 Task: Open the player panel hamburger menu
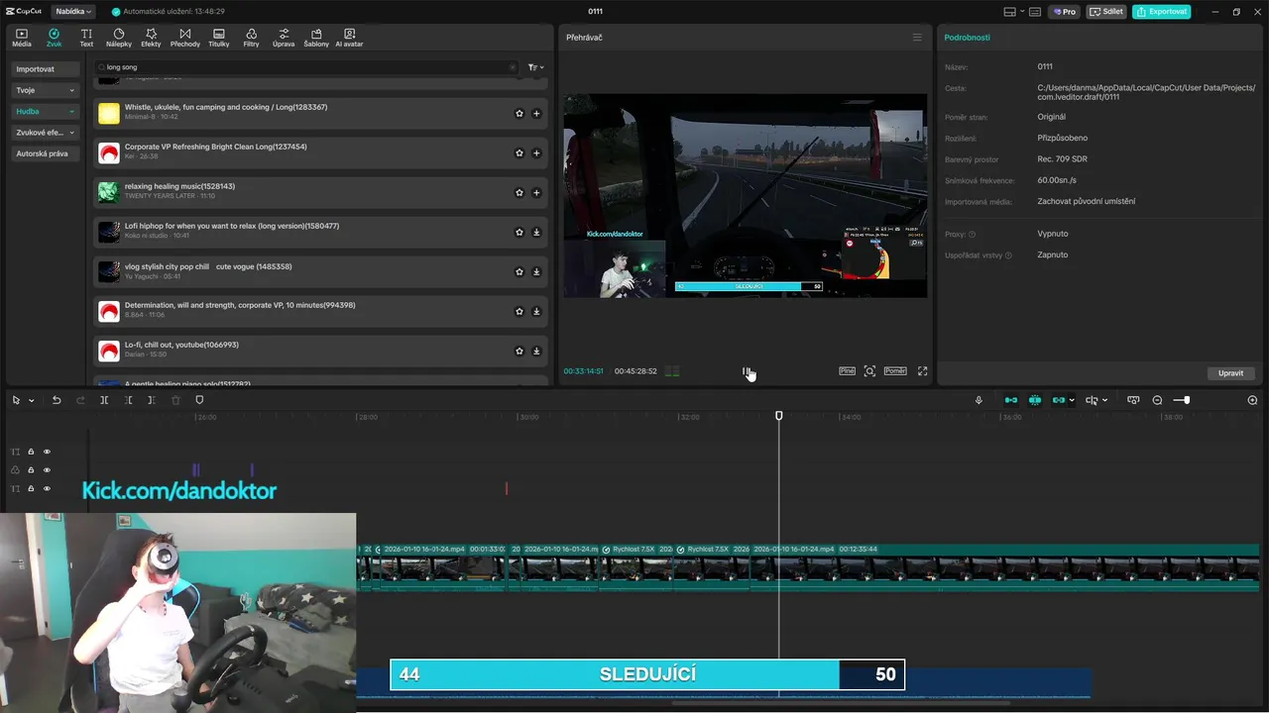click(917, 38)
